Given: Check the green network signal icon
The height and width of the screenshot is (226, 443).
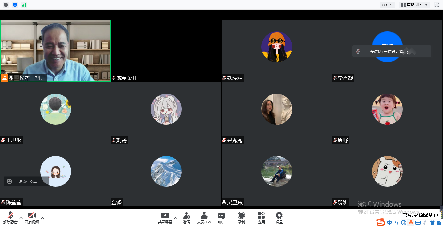Looking at the screenshot, I should click(24, 5).
